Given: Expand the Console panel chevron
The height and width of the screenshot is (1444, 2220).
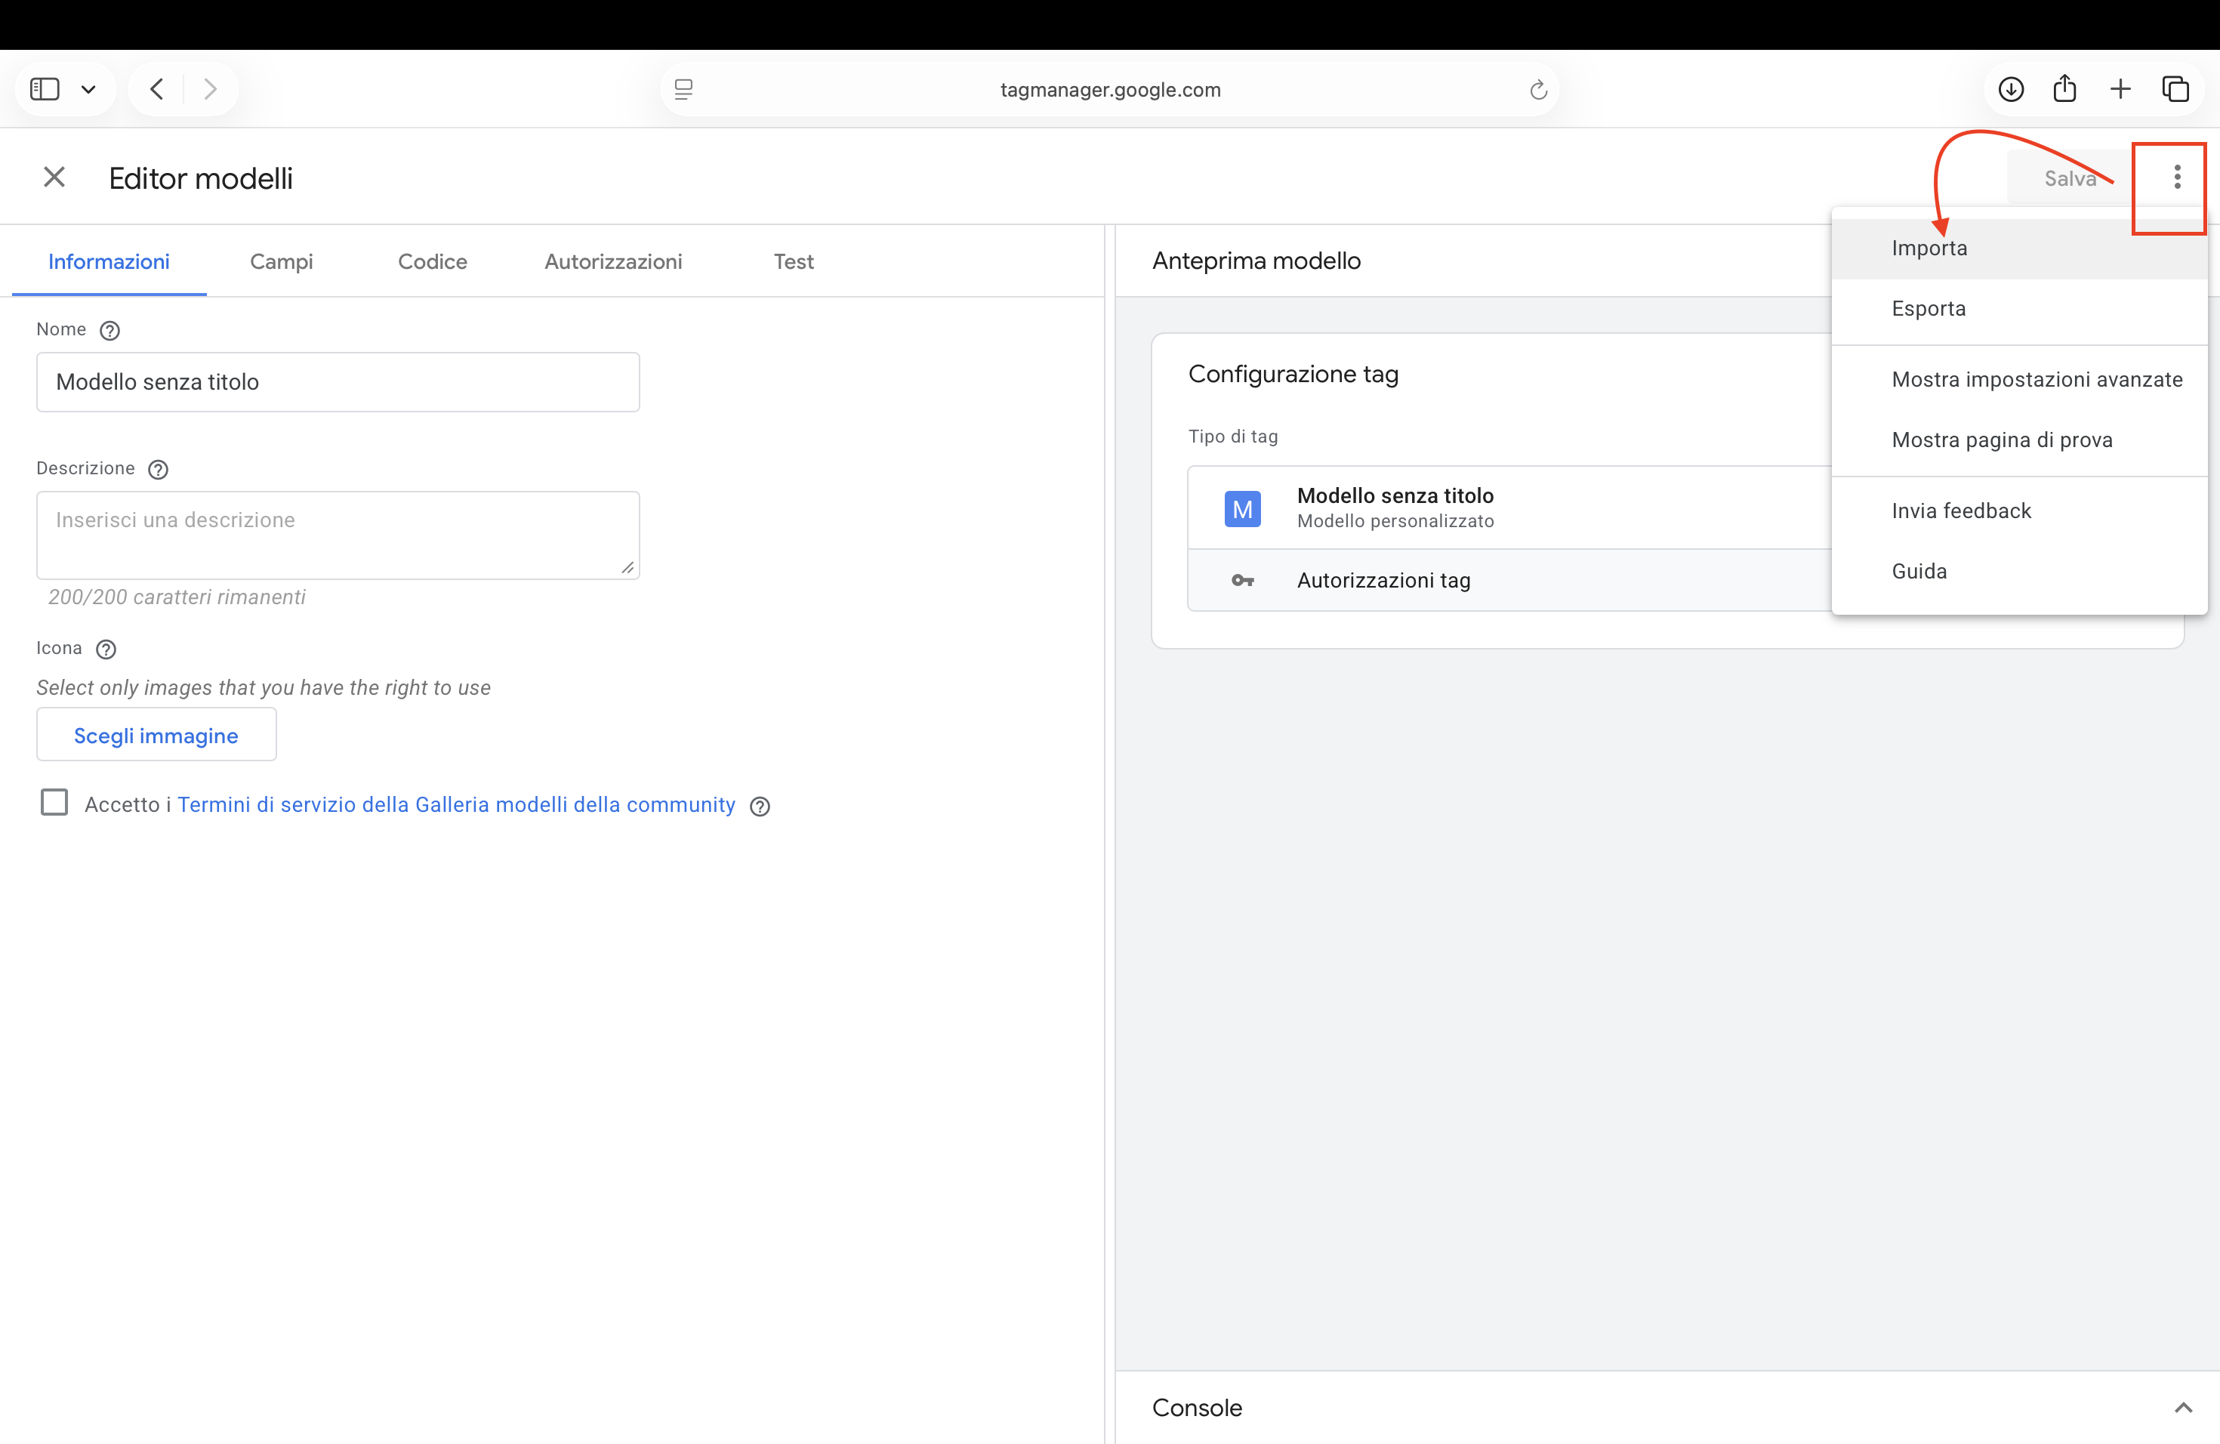Looking at the screenshot, I should pos(2183,1408).
